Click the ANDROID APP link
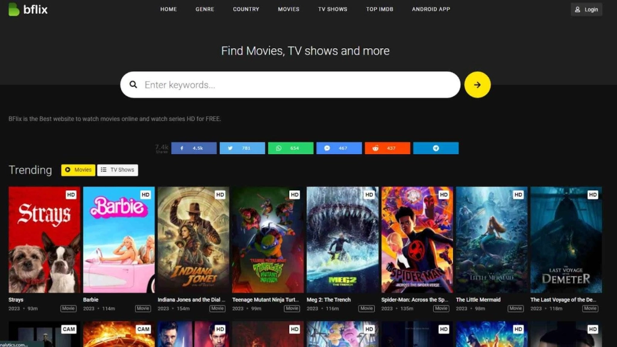 pyautogui.click(x=430, y=9)
